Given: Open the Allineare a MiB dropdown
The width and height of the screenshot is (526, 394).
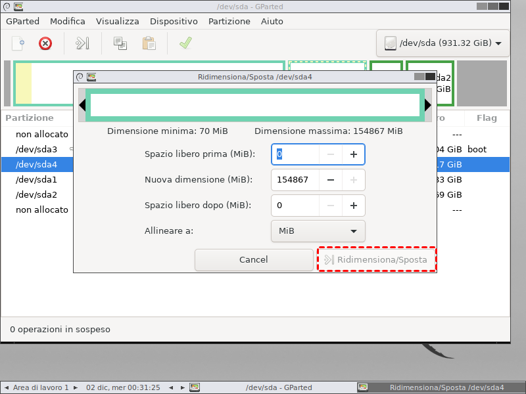Looking at the screenshot, I should (318, 231).
